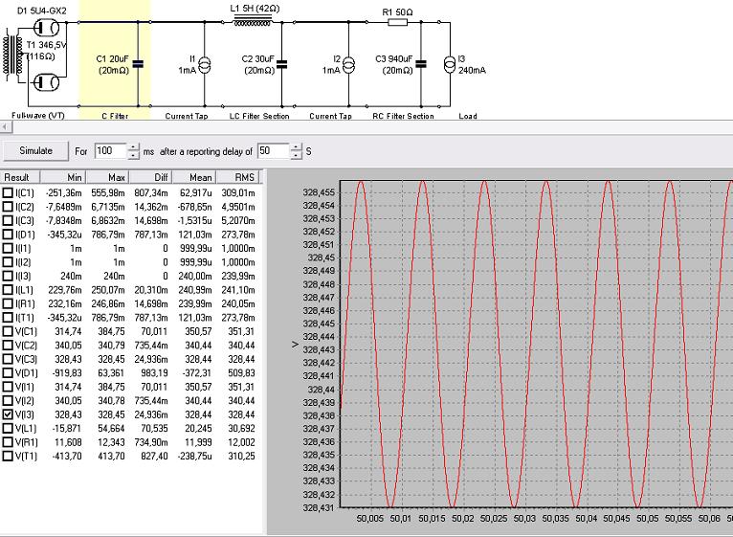Select capacitor C1 20uF symbol
This screenshot has width=733, height=537.
138,64
